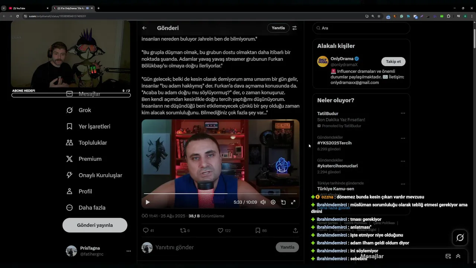Seek on the video progress bar

click(x=221, y=194)
